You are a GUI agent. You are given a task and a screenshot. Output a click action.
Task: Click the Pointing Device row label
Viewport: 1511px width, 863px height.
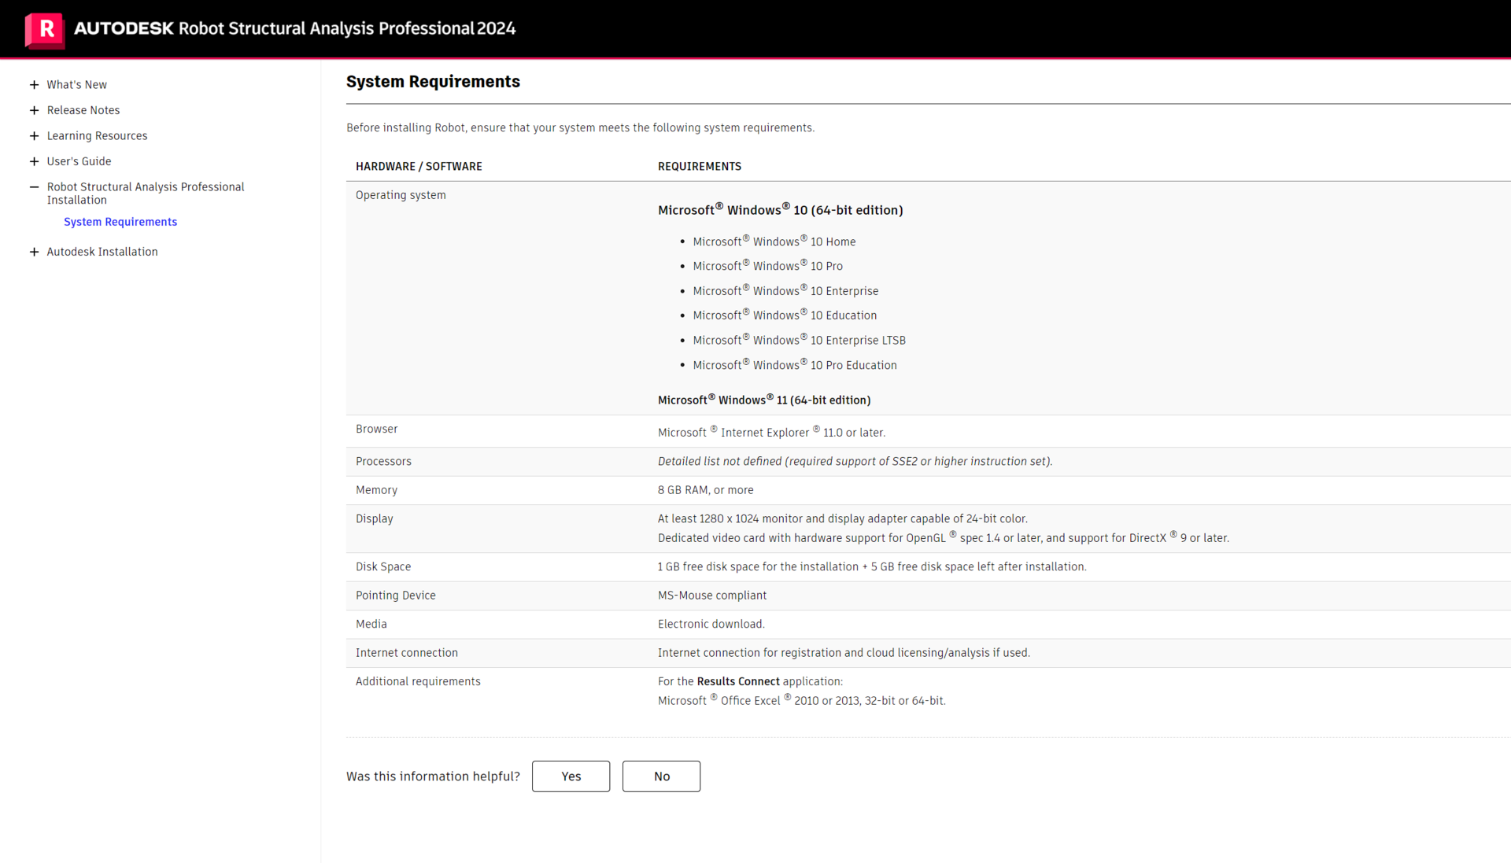pos(396,596)
